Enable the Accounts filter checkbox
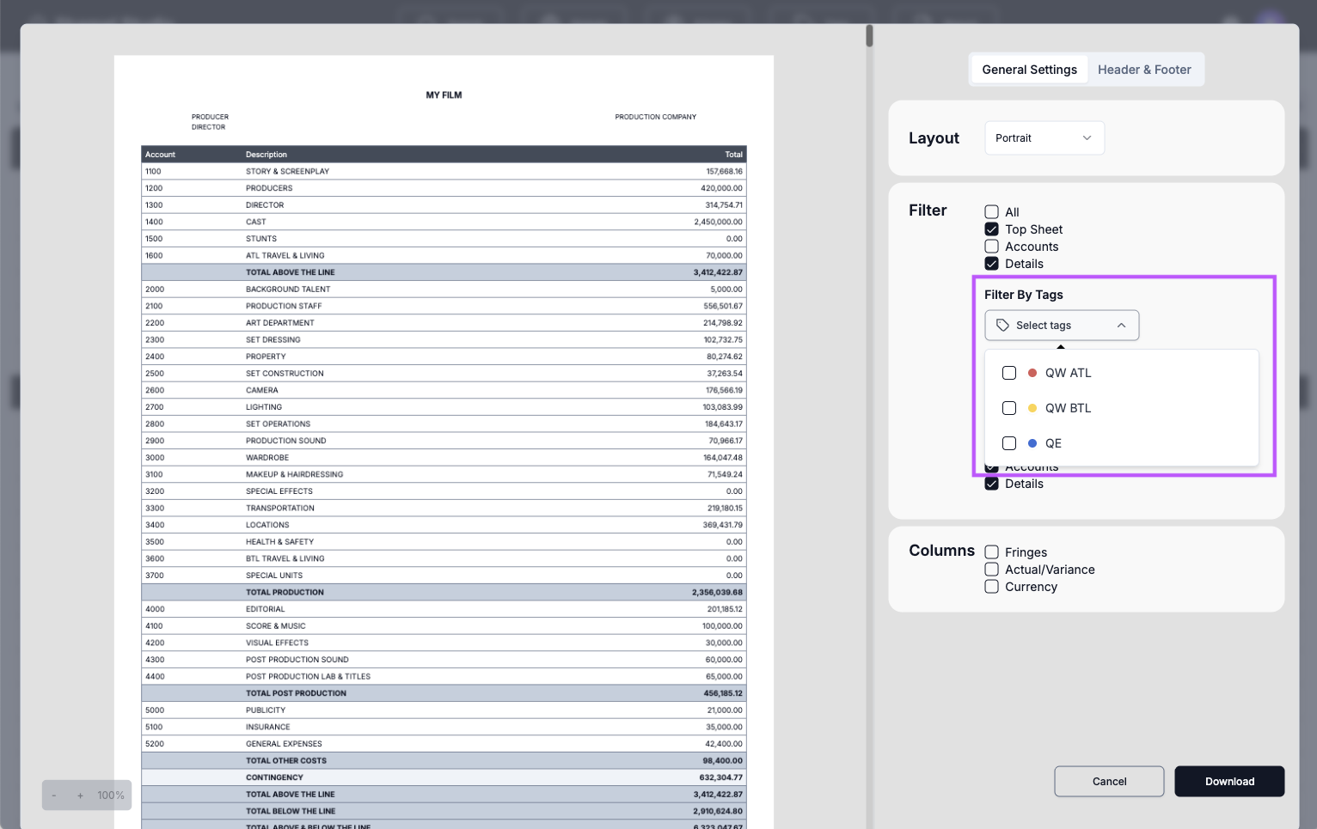 tap(991, 247)
